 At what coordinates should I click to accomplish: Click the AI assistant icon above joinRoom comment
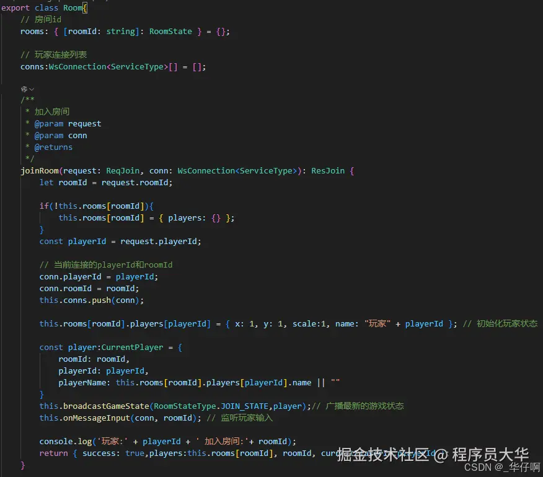(24, 89)
